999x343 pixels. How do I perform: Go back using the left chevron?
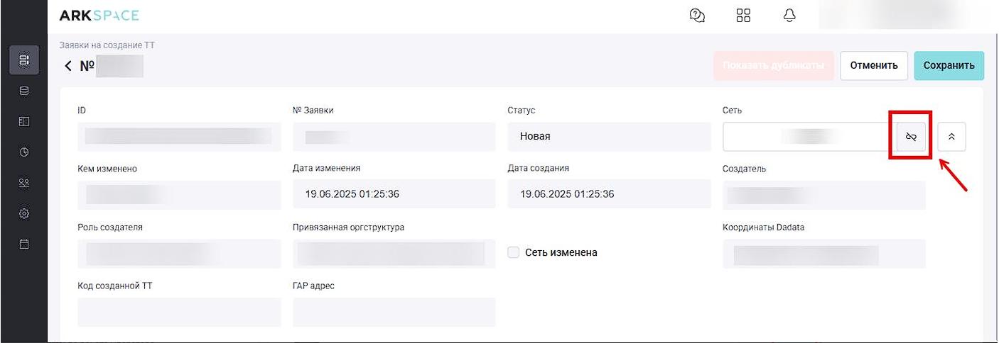pyautogui.click(x=68, y=66)
